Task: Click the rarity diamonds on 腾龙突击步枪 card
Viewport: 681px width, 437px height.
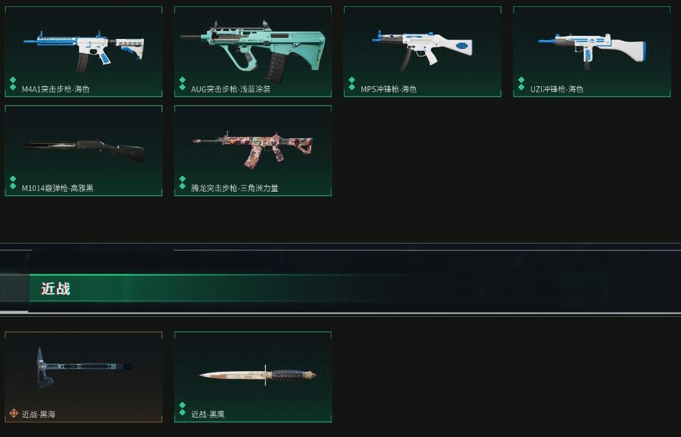Action: 182,182
